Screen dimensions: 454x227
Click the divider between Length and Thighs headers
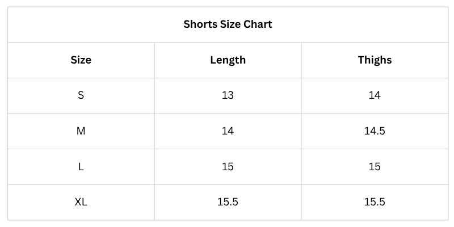click(301, 60)
